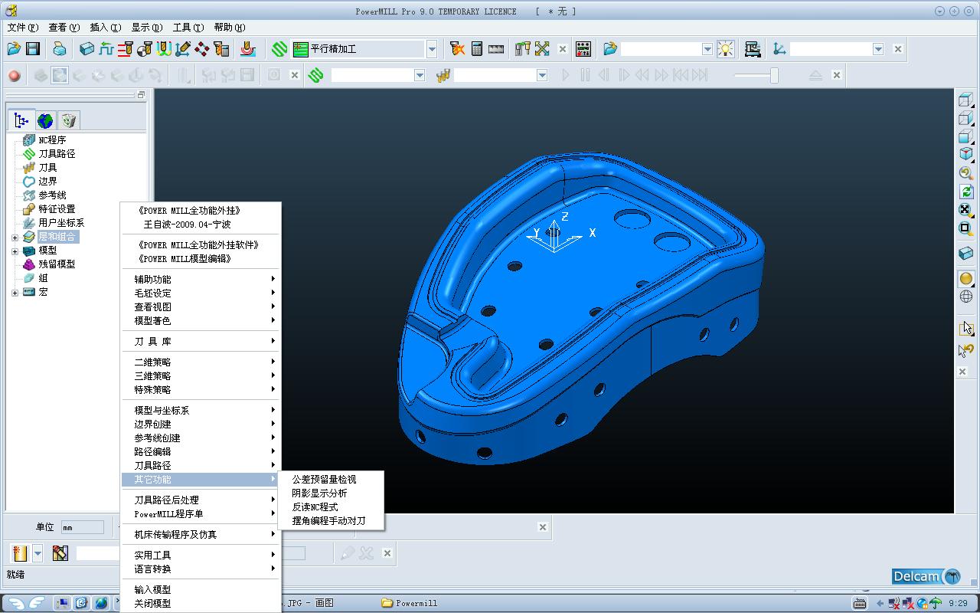The height and width of the screenshot is (613, 980).
Task: Click the simulation pause button
Action: point(585,75)
